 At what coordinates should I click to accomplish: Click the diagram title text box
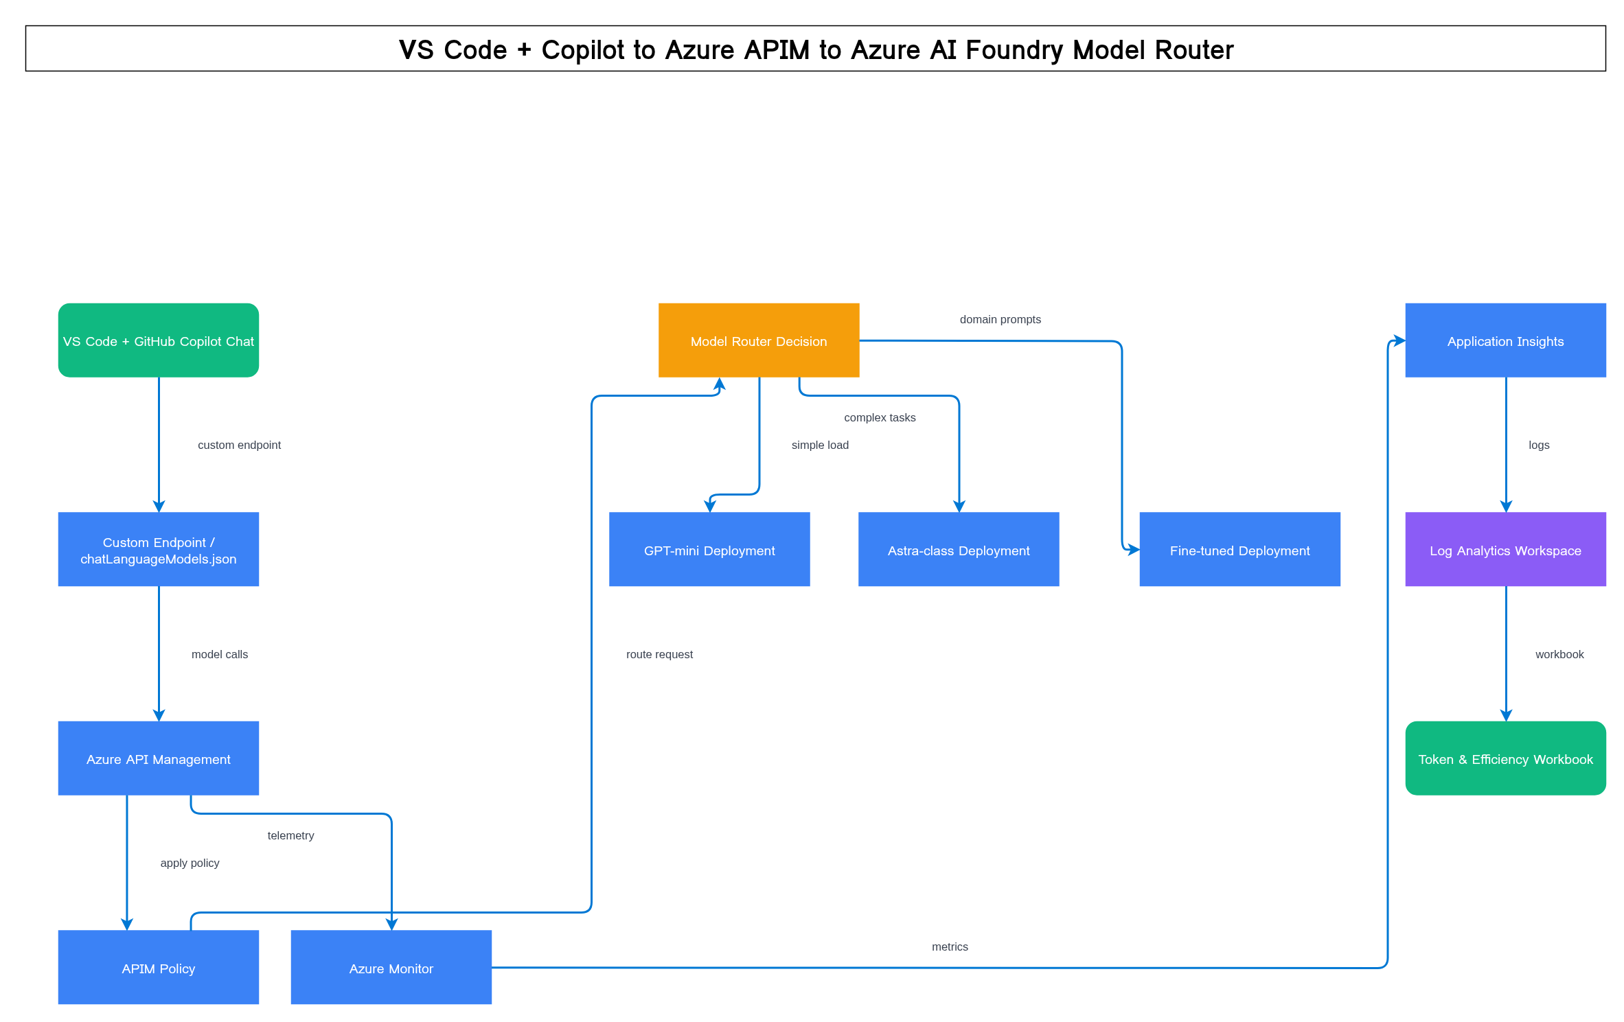816,49
